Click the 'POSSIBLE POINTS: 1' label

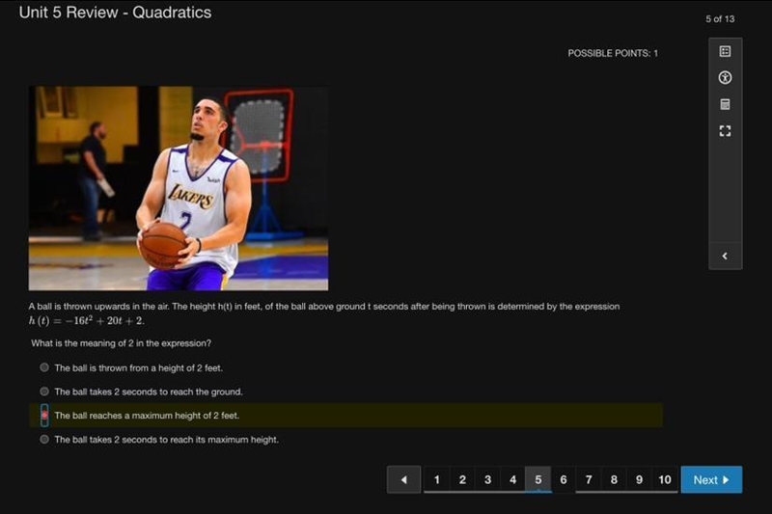coord(613,53)
